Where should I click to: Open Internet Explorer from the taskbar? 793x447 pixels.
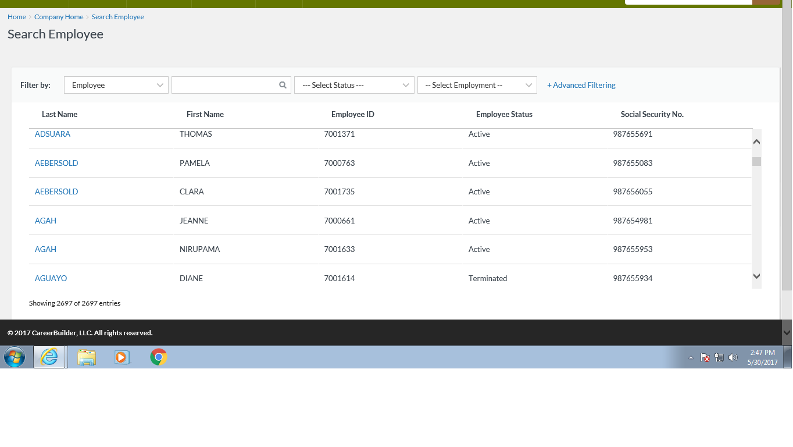(x=50, y=357)
